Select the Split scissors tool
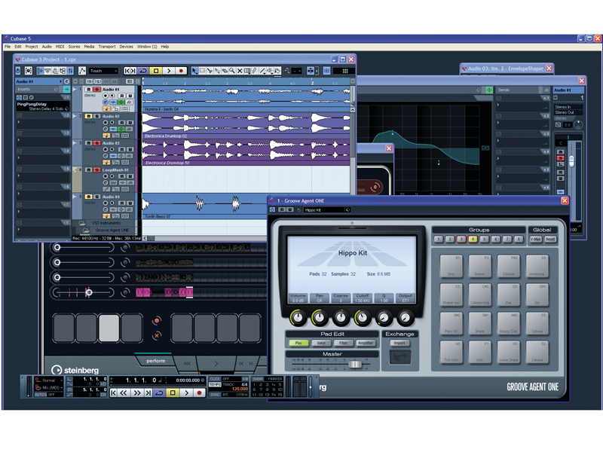Image resolution: width=603 pixels, height=452 pixels. coord(210,71)
